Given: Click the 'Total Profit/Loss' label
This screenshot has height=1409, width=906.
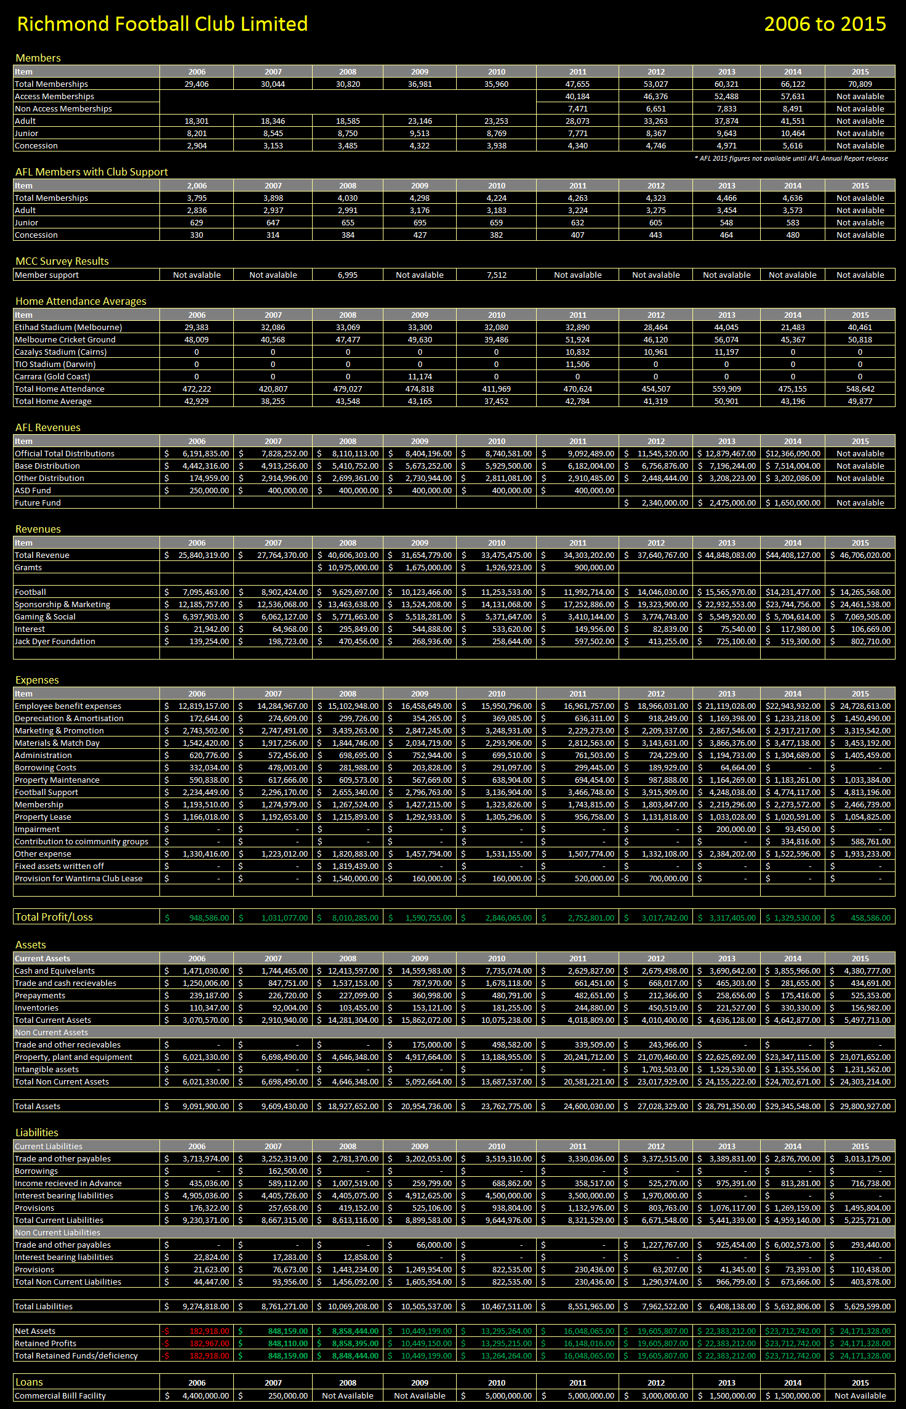Looking at the screenshot, I should (54, 917).
